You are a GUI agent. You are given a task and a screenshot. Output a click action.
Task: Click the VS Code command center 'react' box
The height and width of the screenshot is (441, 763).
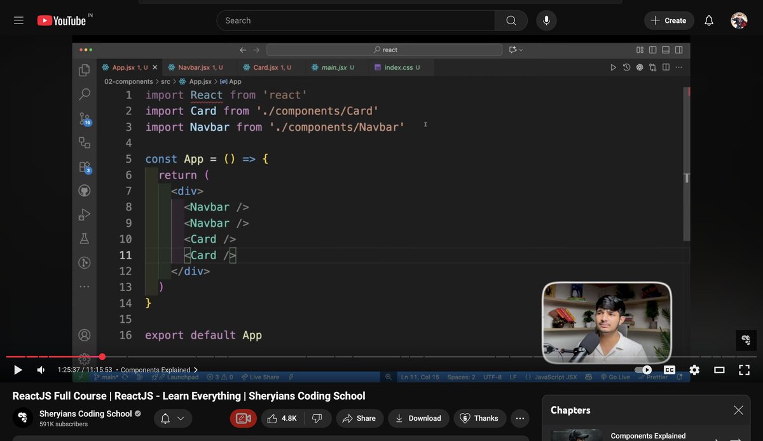(x=385, y=50)
